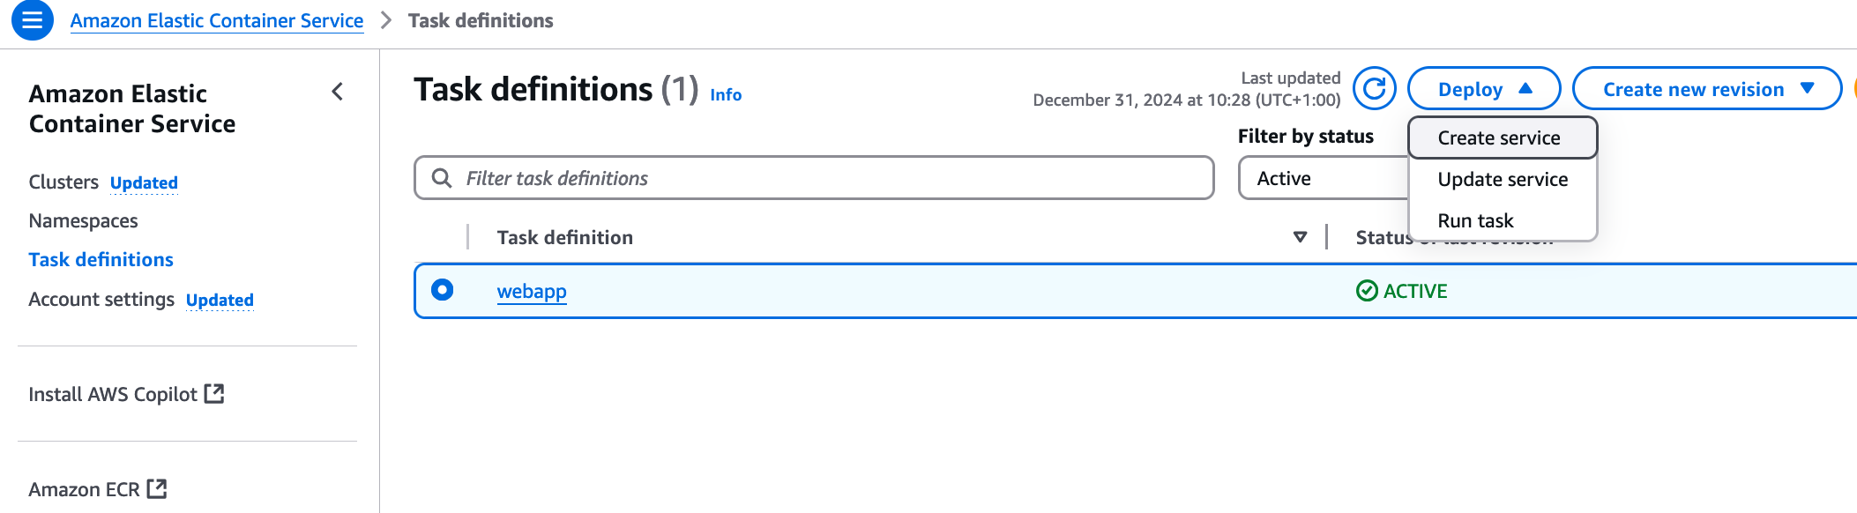Click the Install AWS Copilot external link icon
1857x513 pixels.
214,394
